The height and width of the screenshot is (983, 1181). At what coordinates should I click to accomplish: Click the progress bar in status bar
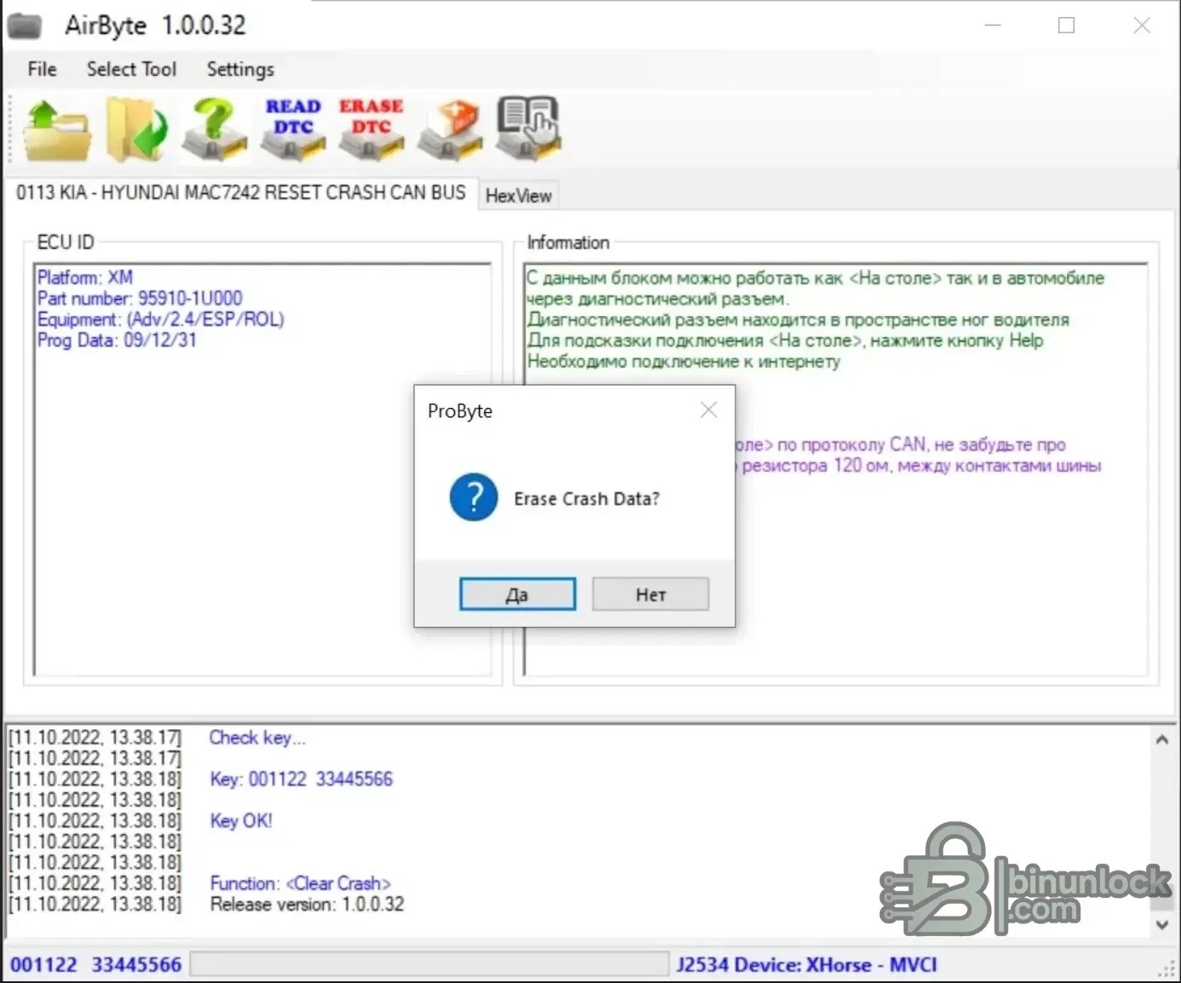tap(429, 964)
